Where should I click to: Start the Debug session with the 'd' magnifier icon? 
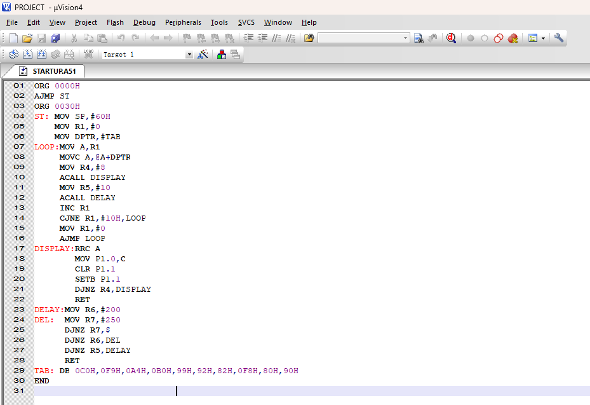click(x=451, y=38)
